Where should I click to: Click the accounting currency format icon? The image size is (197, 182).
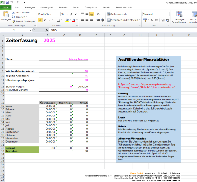click(145, 20)
